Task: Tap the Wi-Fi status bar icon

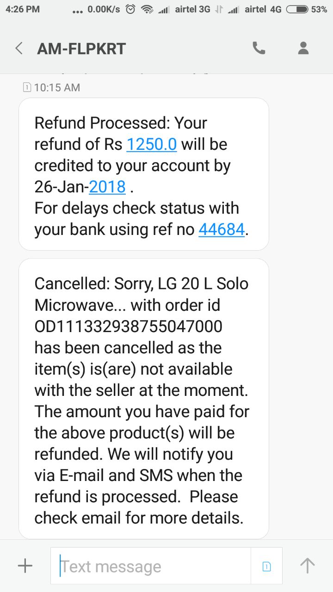Action: [147, 9]
